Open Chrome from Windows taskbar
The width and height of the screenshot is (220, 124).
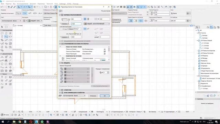point(20,122)
